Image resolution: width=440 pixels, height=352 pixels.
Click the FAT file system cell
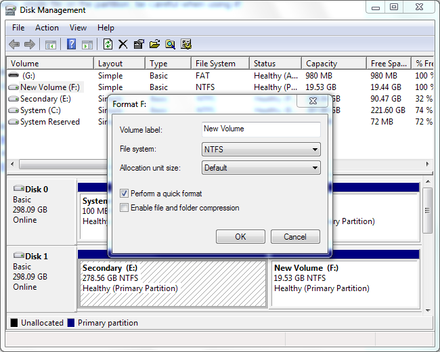(202, 76)
